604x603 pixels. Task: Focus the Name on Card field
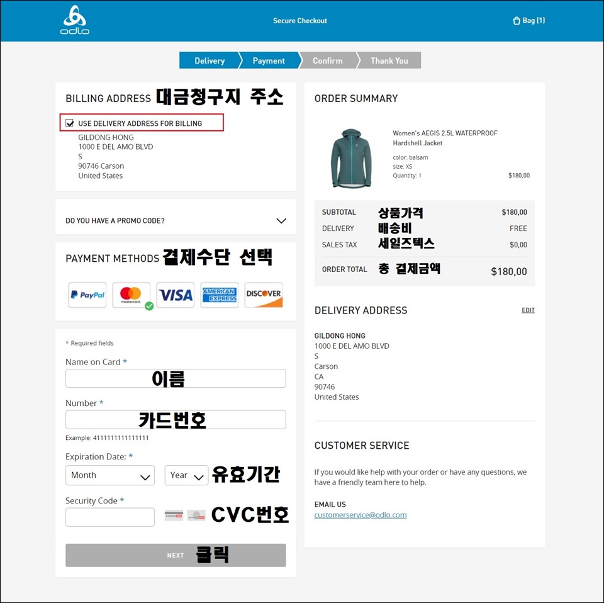click(x=176, y=378)
